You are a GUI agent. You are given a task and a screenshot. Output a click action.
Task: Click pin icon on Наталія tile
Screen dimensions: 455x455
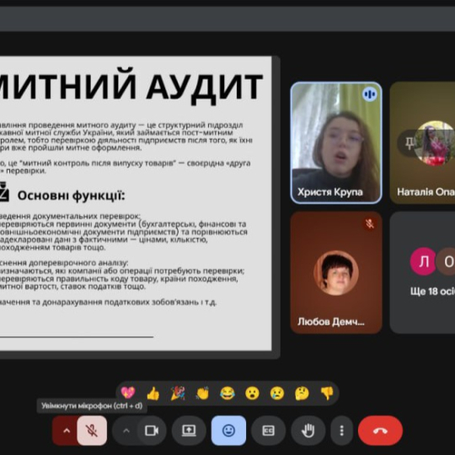[409, 143]
